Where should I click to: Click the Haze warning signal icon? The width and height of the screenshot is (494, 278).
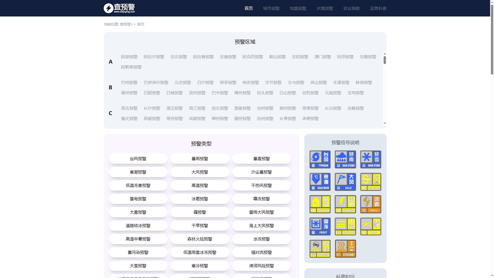point(371,227)
